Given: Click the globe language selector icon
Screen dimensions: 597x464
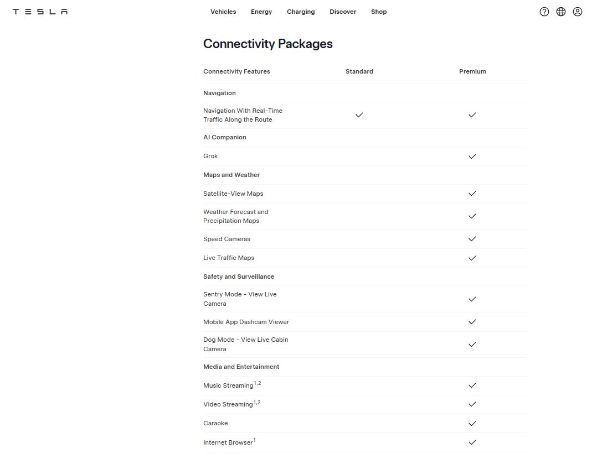Looking at the screenshot, I should [561, 11].
